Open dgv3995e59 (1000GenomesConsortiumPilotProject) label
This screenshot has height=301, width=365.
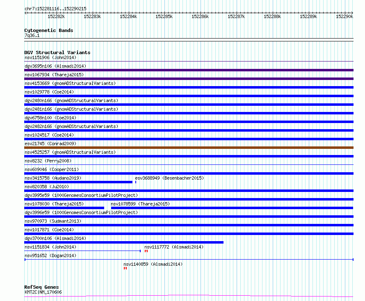(x=81, y=195)
